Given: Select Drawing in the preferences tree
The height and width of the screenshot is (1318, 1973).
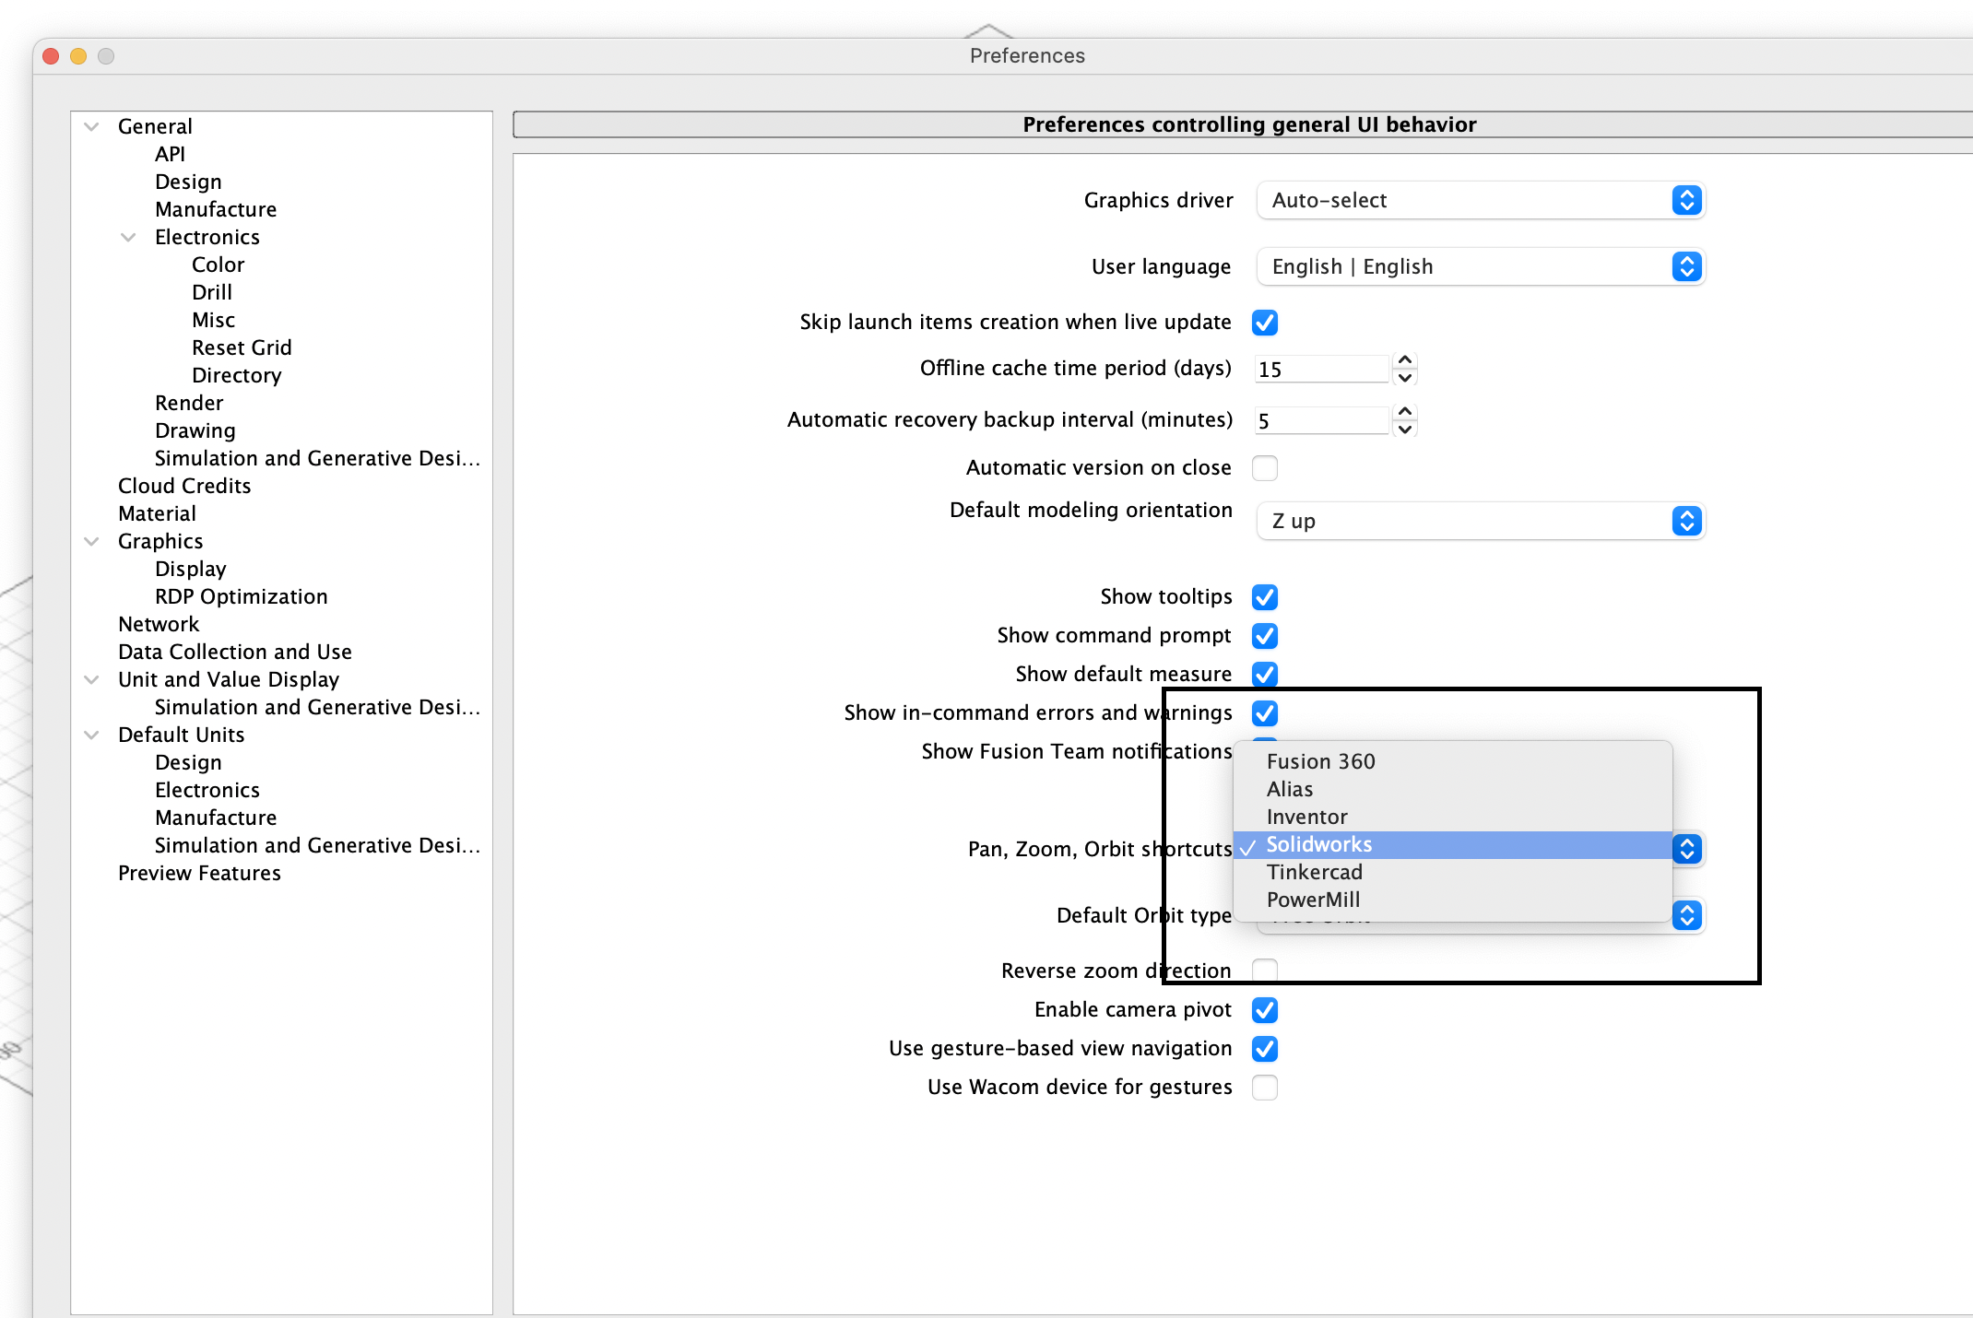Looking at the screenshot, I should (x=195, y=431).
